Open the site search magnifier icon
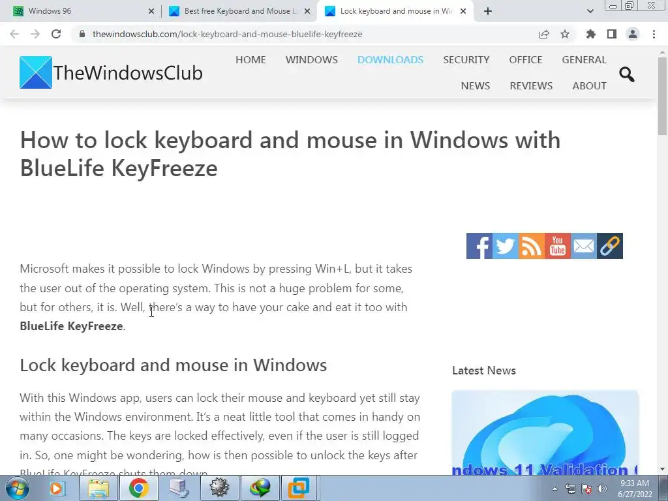Viewport: 668px width, 501px height. (x=626, y=74)
